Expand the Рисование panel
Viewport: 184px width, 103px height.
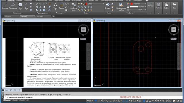pos(18,13)
